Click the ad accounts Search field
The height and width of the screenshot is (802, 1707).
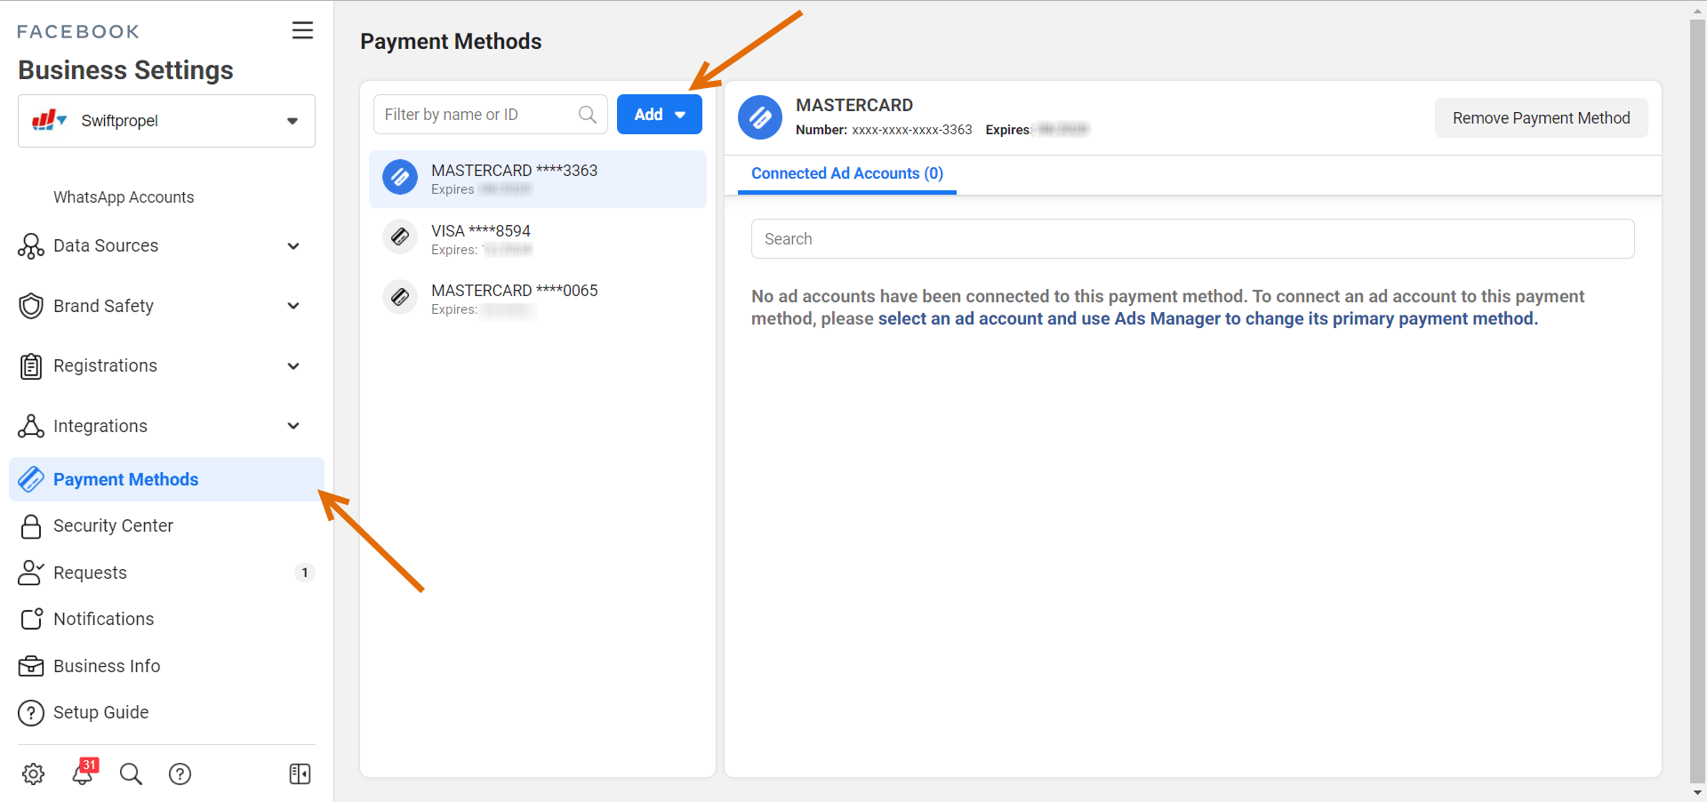1192,239
